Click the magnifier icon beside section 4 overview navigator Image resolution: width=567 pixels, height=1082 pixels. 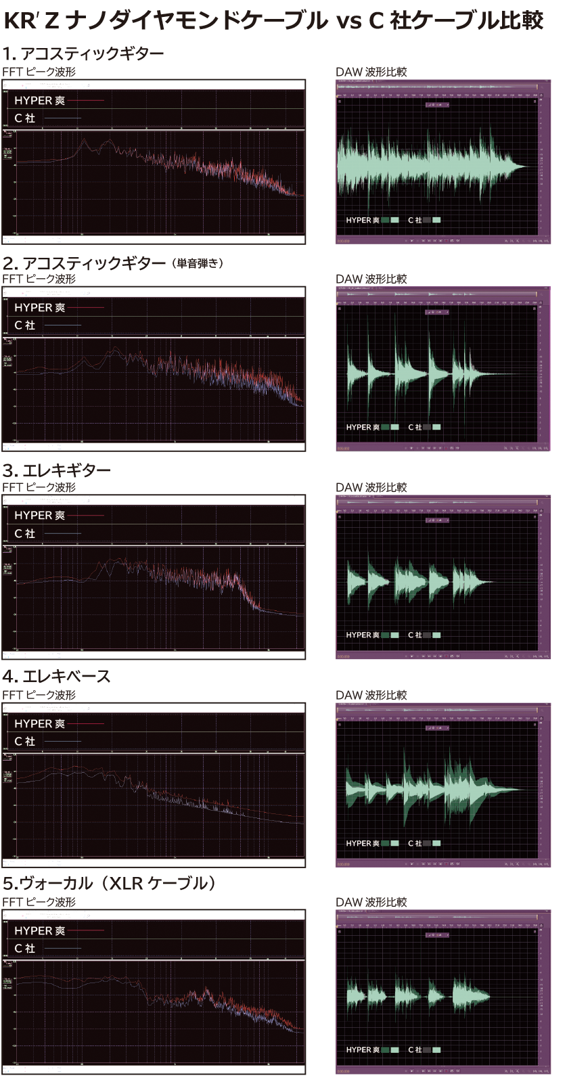pos(543,710)
